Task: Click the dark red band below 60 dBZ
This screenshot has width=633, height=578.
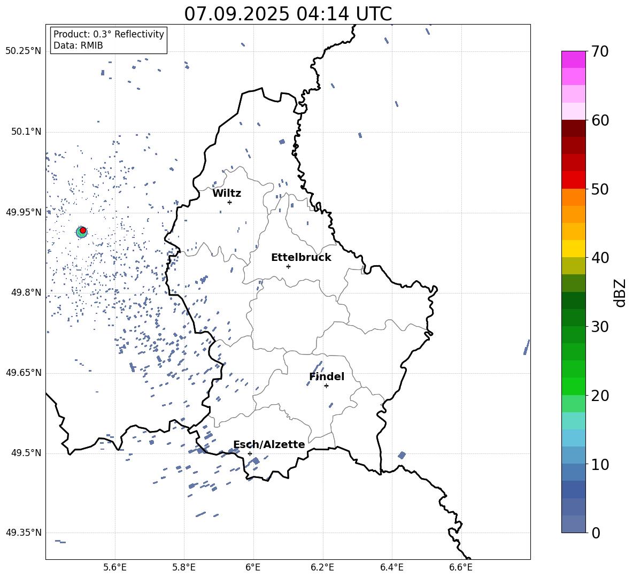Action: tap(573, 128)
